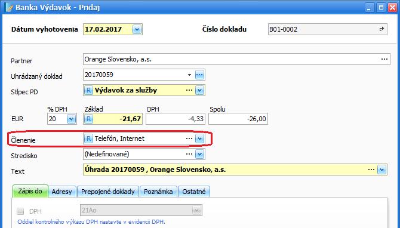Viewport: 400px width, 228px height.
Task: Expand the Stĺpec PD dropdown arrow
Action: click(200, 90)
